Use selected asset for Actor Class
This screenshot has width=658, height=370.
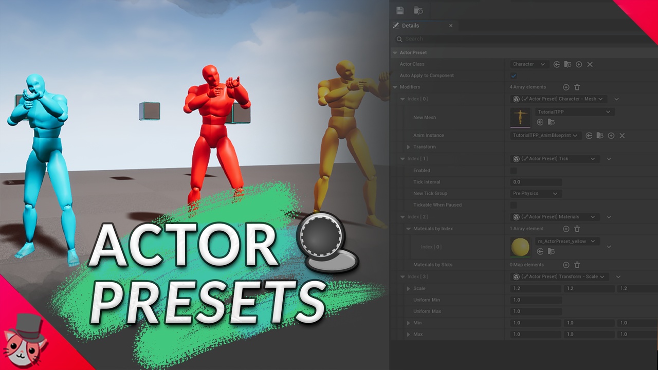(557, 64)
